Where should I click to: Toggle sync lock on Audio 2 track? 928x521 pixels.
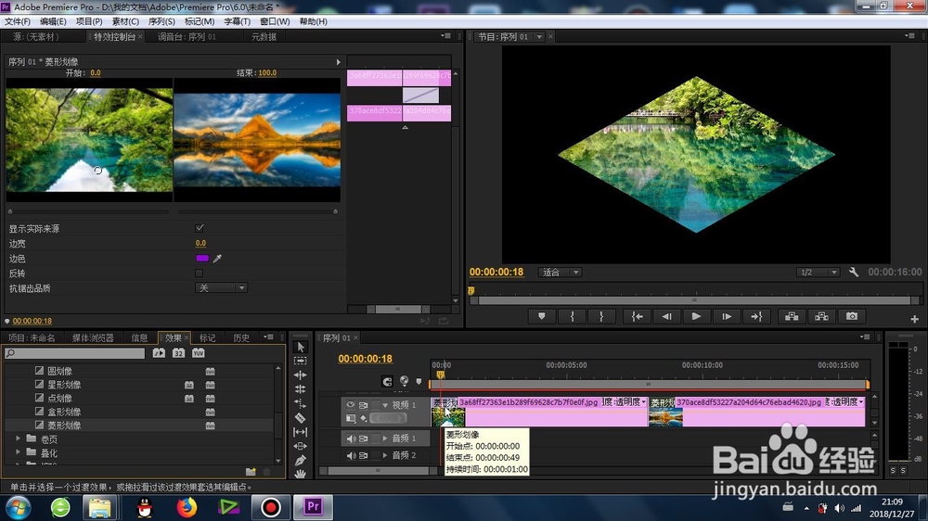(x=364, y=455)
